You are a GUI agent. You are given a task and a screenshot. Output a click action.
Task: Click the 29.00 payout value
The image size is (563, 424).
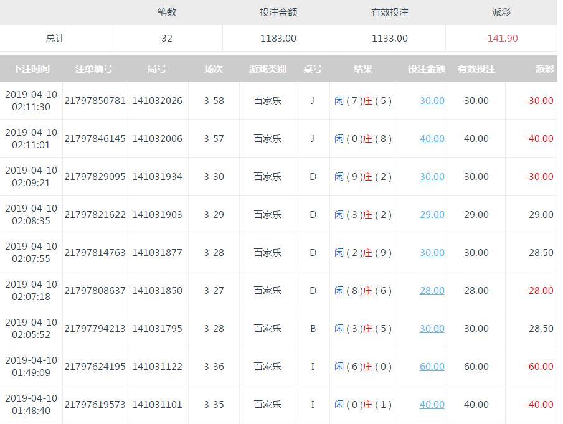pos(541,215)
